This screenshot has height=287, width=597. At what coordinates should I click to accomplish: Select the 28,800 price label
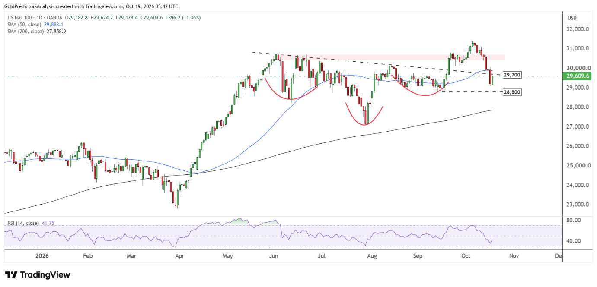512,92
